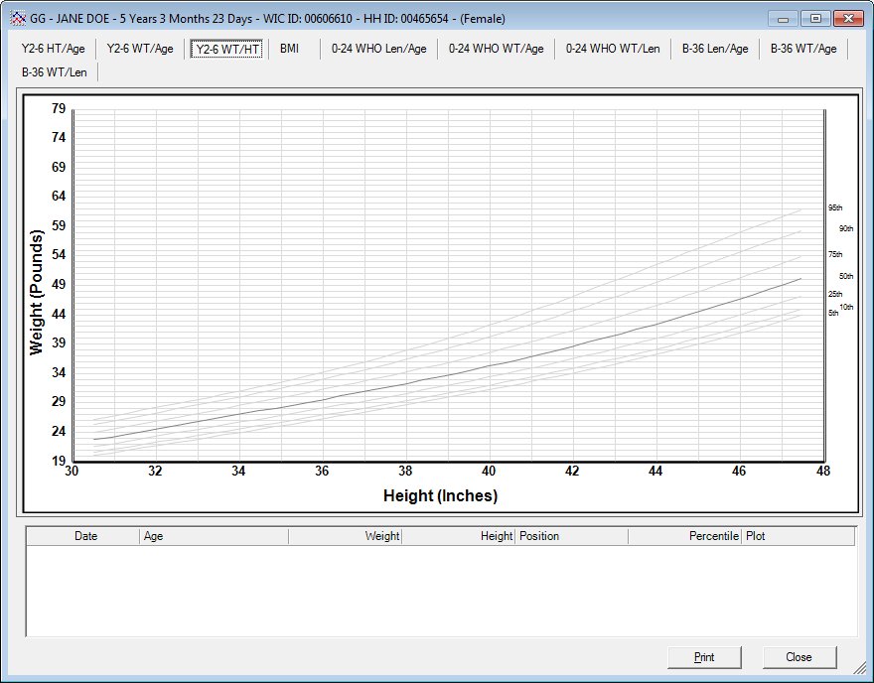874x683 pixels.
Task: Switch to the BMI chart tab
Action: click(289, 49)
